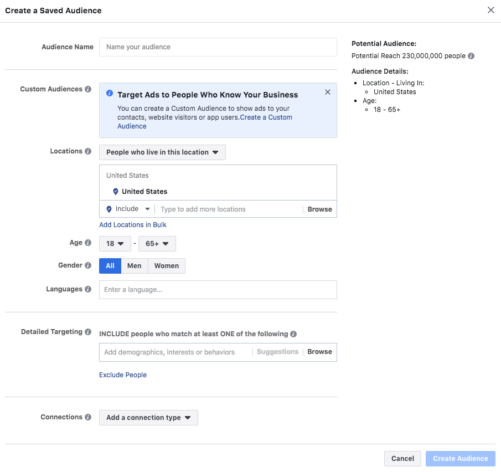
Task: Click the info icon beside Languages
Action: [x=89, y=289]
